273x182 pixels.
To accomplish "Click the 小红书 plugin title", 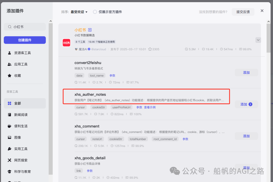I will (80, 30).
